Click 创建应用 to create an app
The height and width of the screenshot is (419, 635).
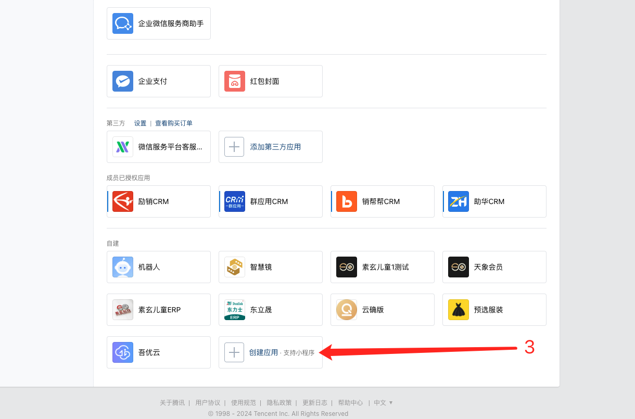[263, 352]
